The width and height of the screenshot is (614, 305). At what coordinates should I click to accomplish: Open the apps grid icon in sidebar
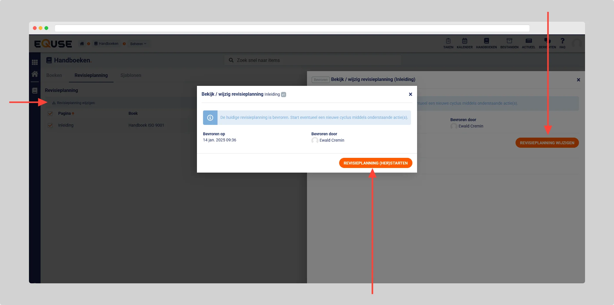(35, 62)
